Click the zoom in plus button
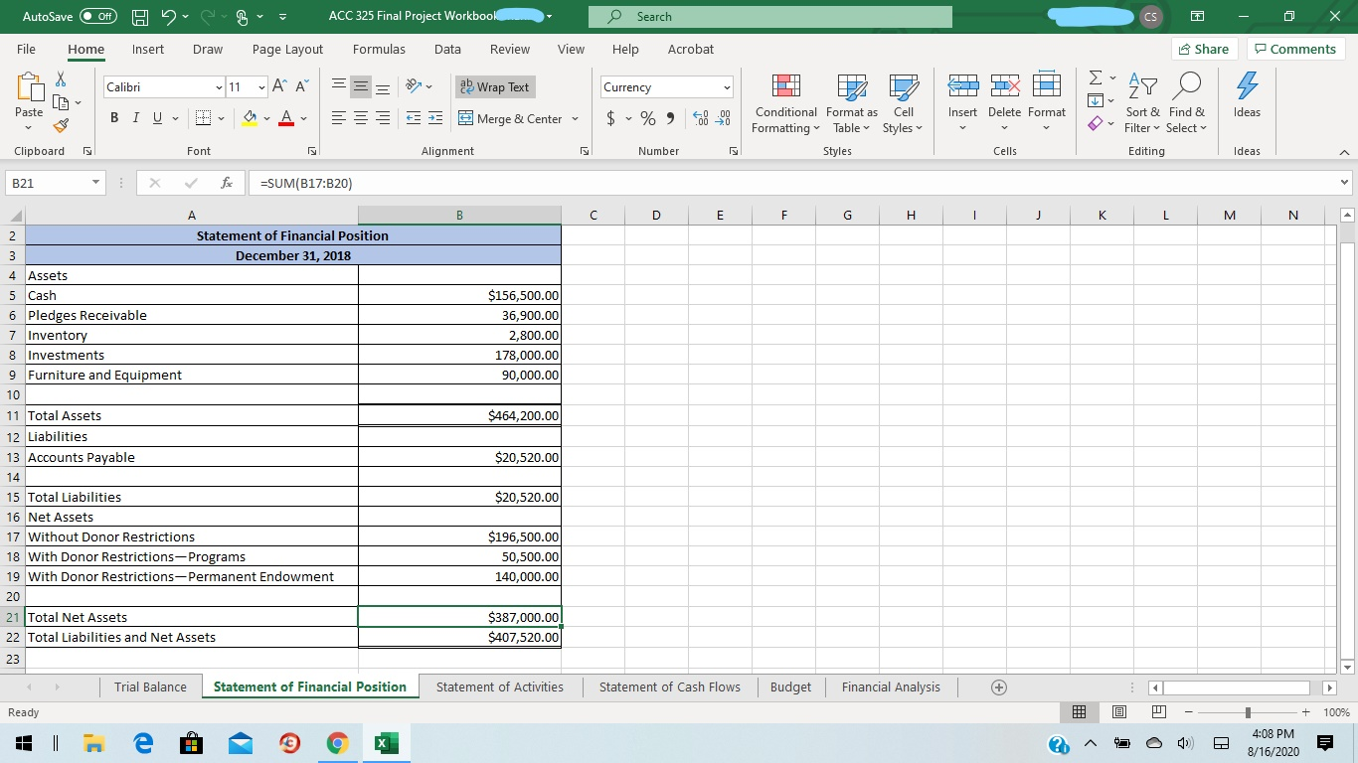 pos(1306,712)
